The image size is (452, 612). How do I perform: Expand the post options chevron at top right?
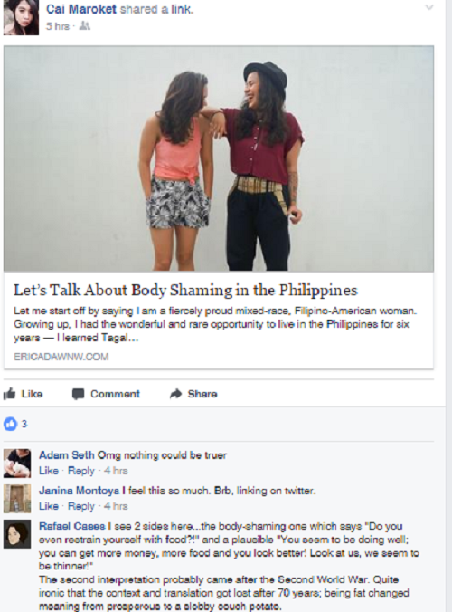(429, 7)
